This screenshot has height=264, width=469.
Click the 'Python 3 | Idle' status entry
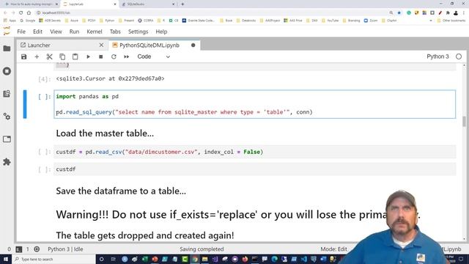tap(65, 249)
